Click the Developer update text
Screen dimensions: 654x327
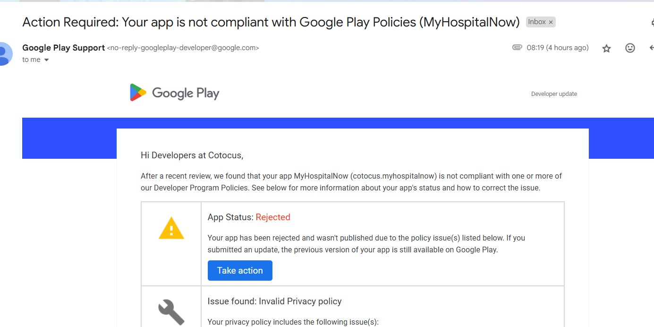[x=554, y=94]
